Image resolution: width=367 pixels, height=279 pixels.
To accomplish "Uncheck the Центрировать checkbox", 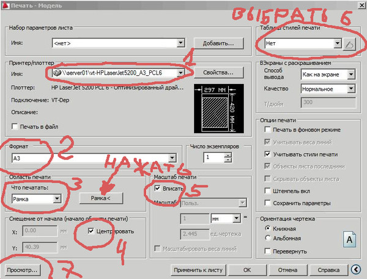I will point(91,231).
